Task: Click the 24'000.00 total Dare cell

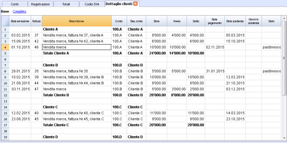Action: point(156,53)
